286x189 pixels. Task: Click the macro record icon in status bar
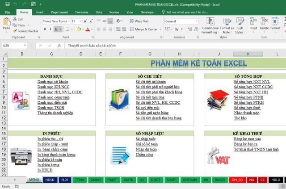(x=17, y=186)
